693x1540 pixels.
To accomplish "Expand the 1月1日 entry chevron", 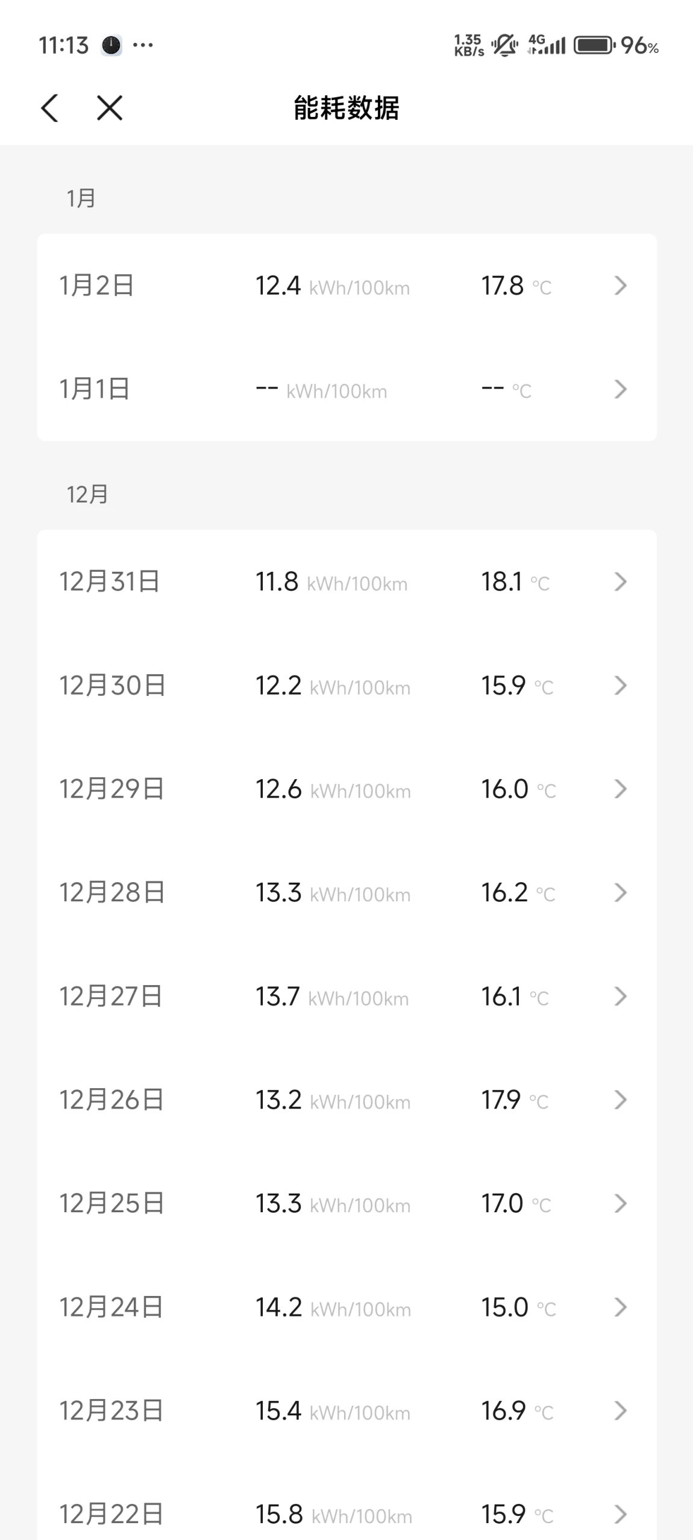I will 621,389.
